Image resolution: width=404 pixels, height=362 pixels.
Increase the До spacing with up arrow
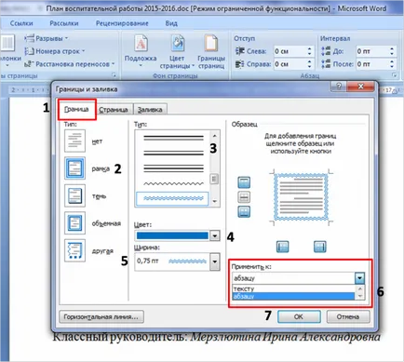tap(392, 48)
